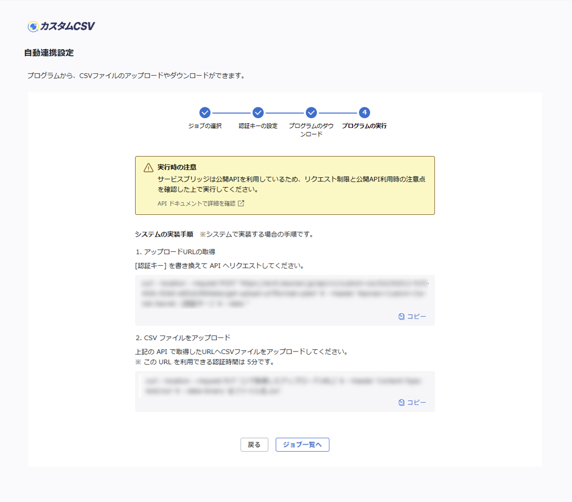Select the プログラムの実行 step label

coord(364,125)
